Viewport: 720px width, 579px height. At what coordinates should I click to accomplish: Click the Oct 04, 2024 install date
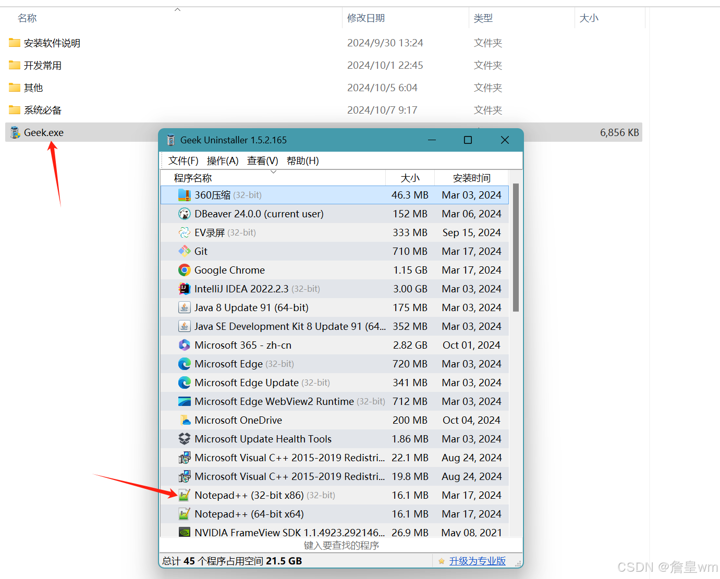pyautogui.click(x=472, y=420)
